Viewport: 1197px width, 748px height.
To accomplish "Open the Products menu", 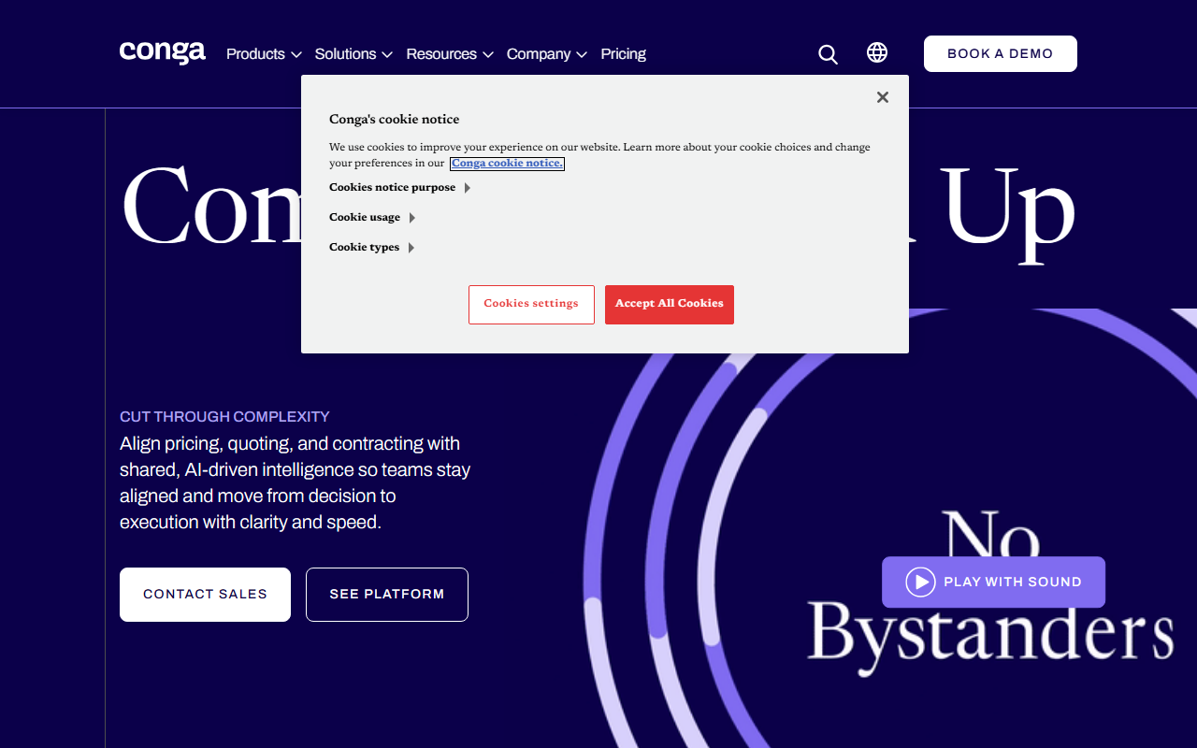I will click(264, 54).
